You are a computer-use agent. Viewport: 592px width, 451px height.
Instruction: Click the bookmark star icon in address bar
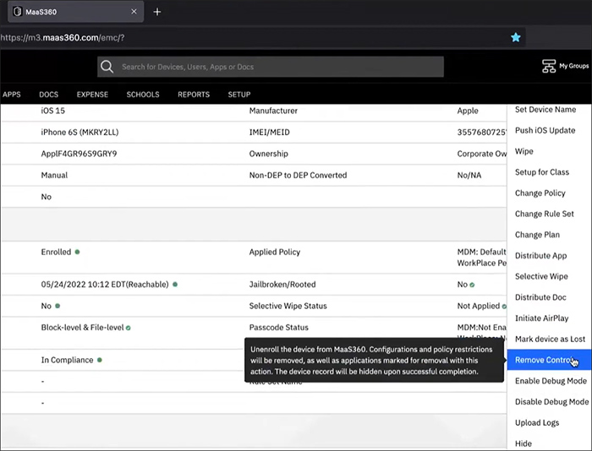(515, 38)
